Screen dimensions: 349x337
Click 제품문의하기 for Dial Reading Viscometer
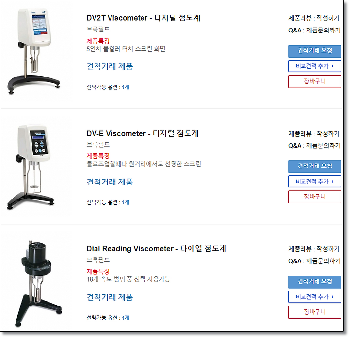click(x=324, y=261)
